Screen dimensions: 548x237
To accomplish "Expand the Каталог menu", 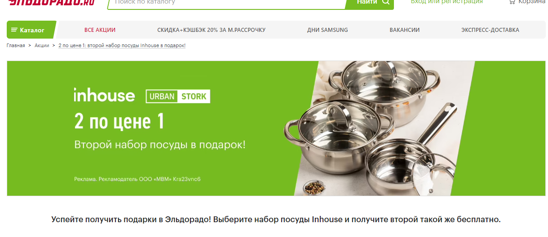I will [x=30, y=30].
